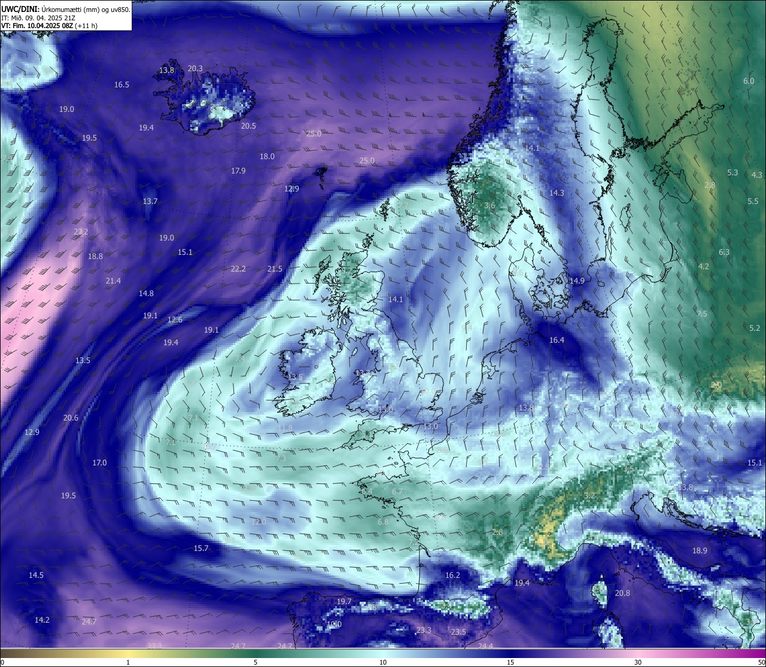Click the colour scale tick labelled 1
This screenshot has height=667, width=766.
point(128,662)
